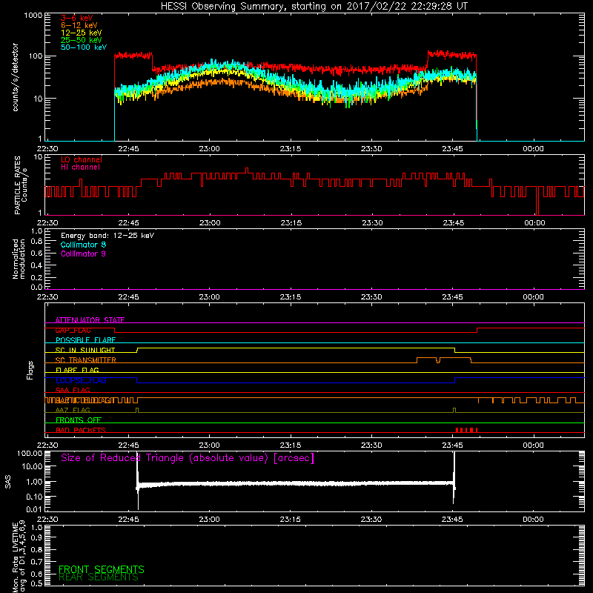Viewport: 593px width, 593px height.
Task: Click the REAR SEGMENTS legend label
Action: (99, 577)
